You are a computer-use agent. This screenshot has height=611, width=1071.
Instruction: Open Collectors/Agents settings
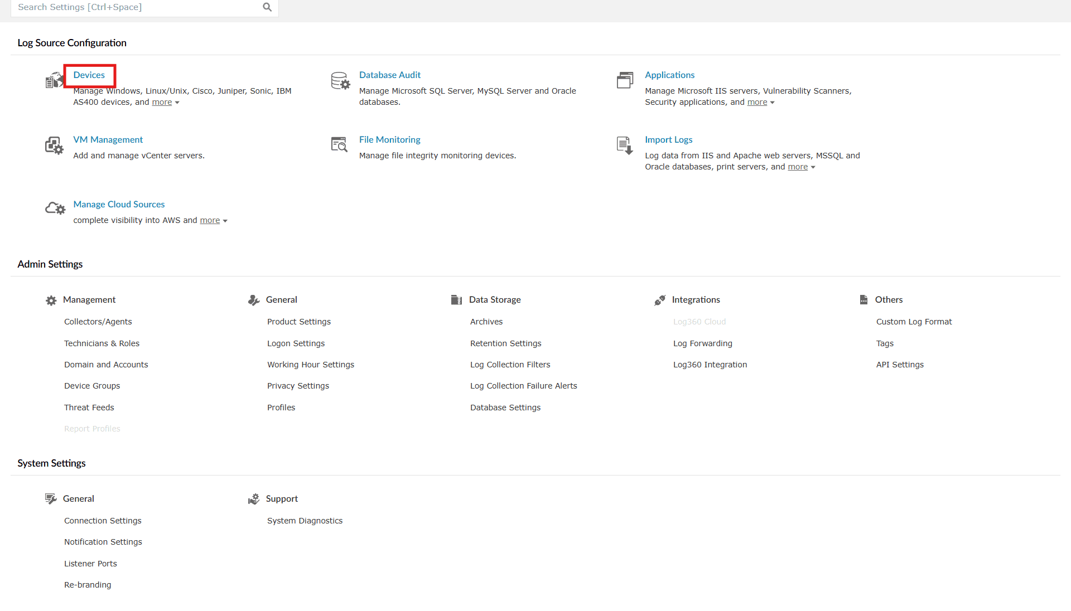pyautogui.click(x=98, y=321)
